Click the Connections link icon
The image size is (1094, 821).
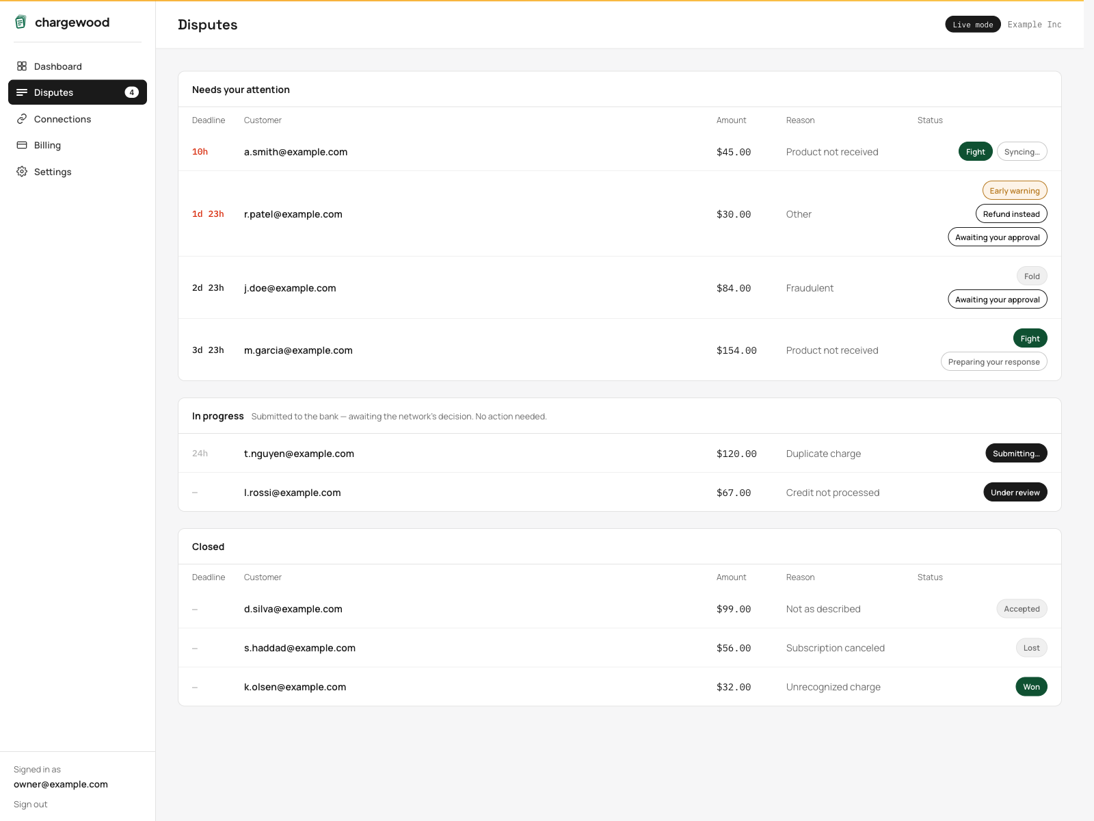coord(22,119)
